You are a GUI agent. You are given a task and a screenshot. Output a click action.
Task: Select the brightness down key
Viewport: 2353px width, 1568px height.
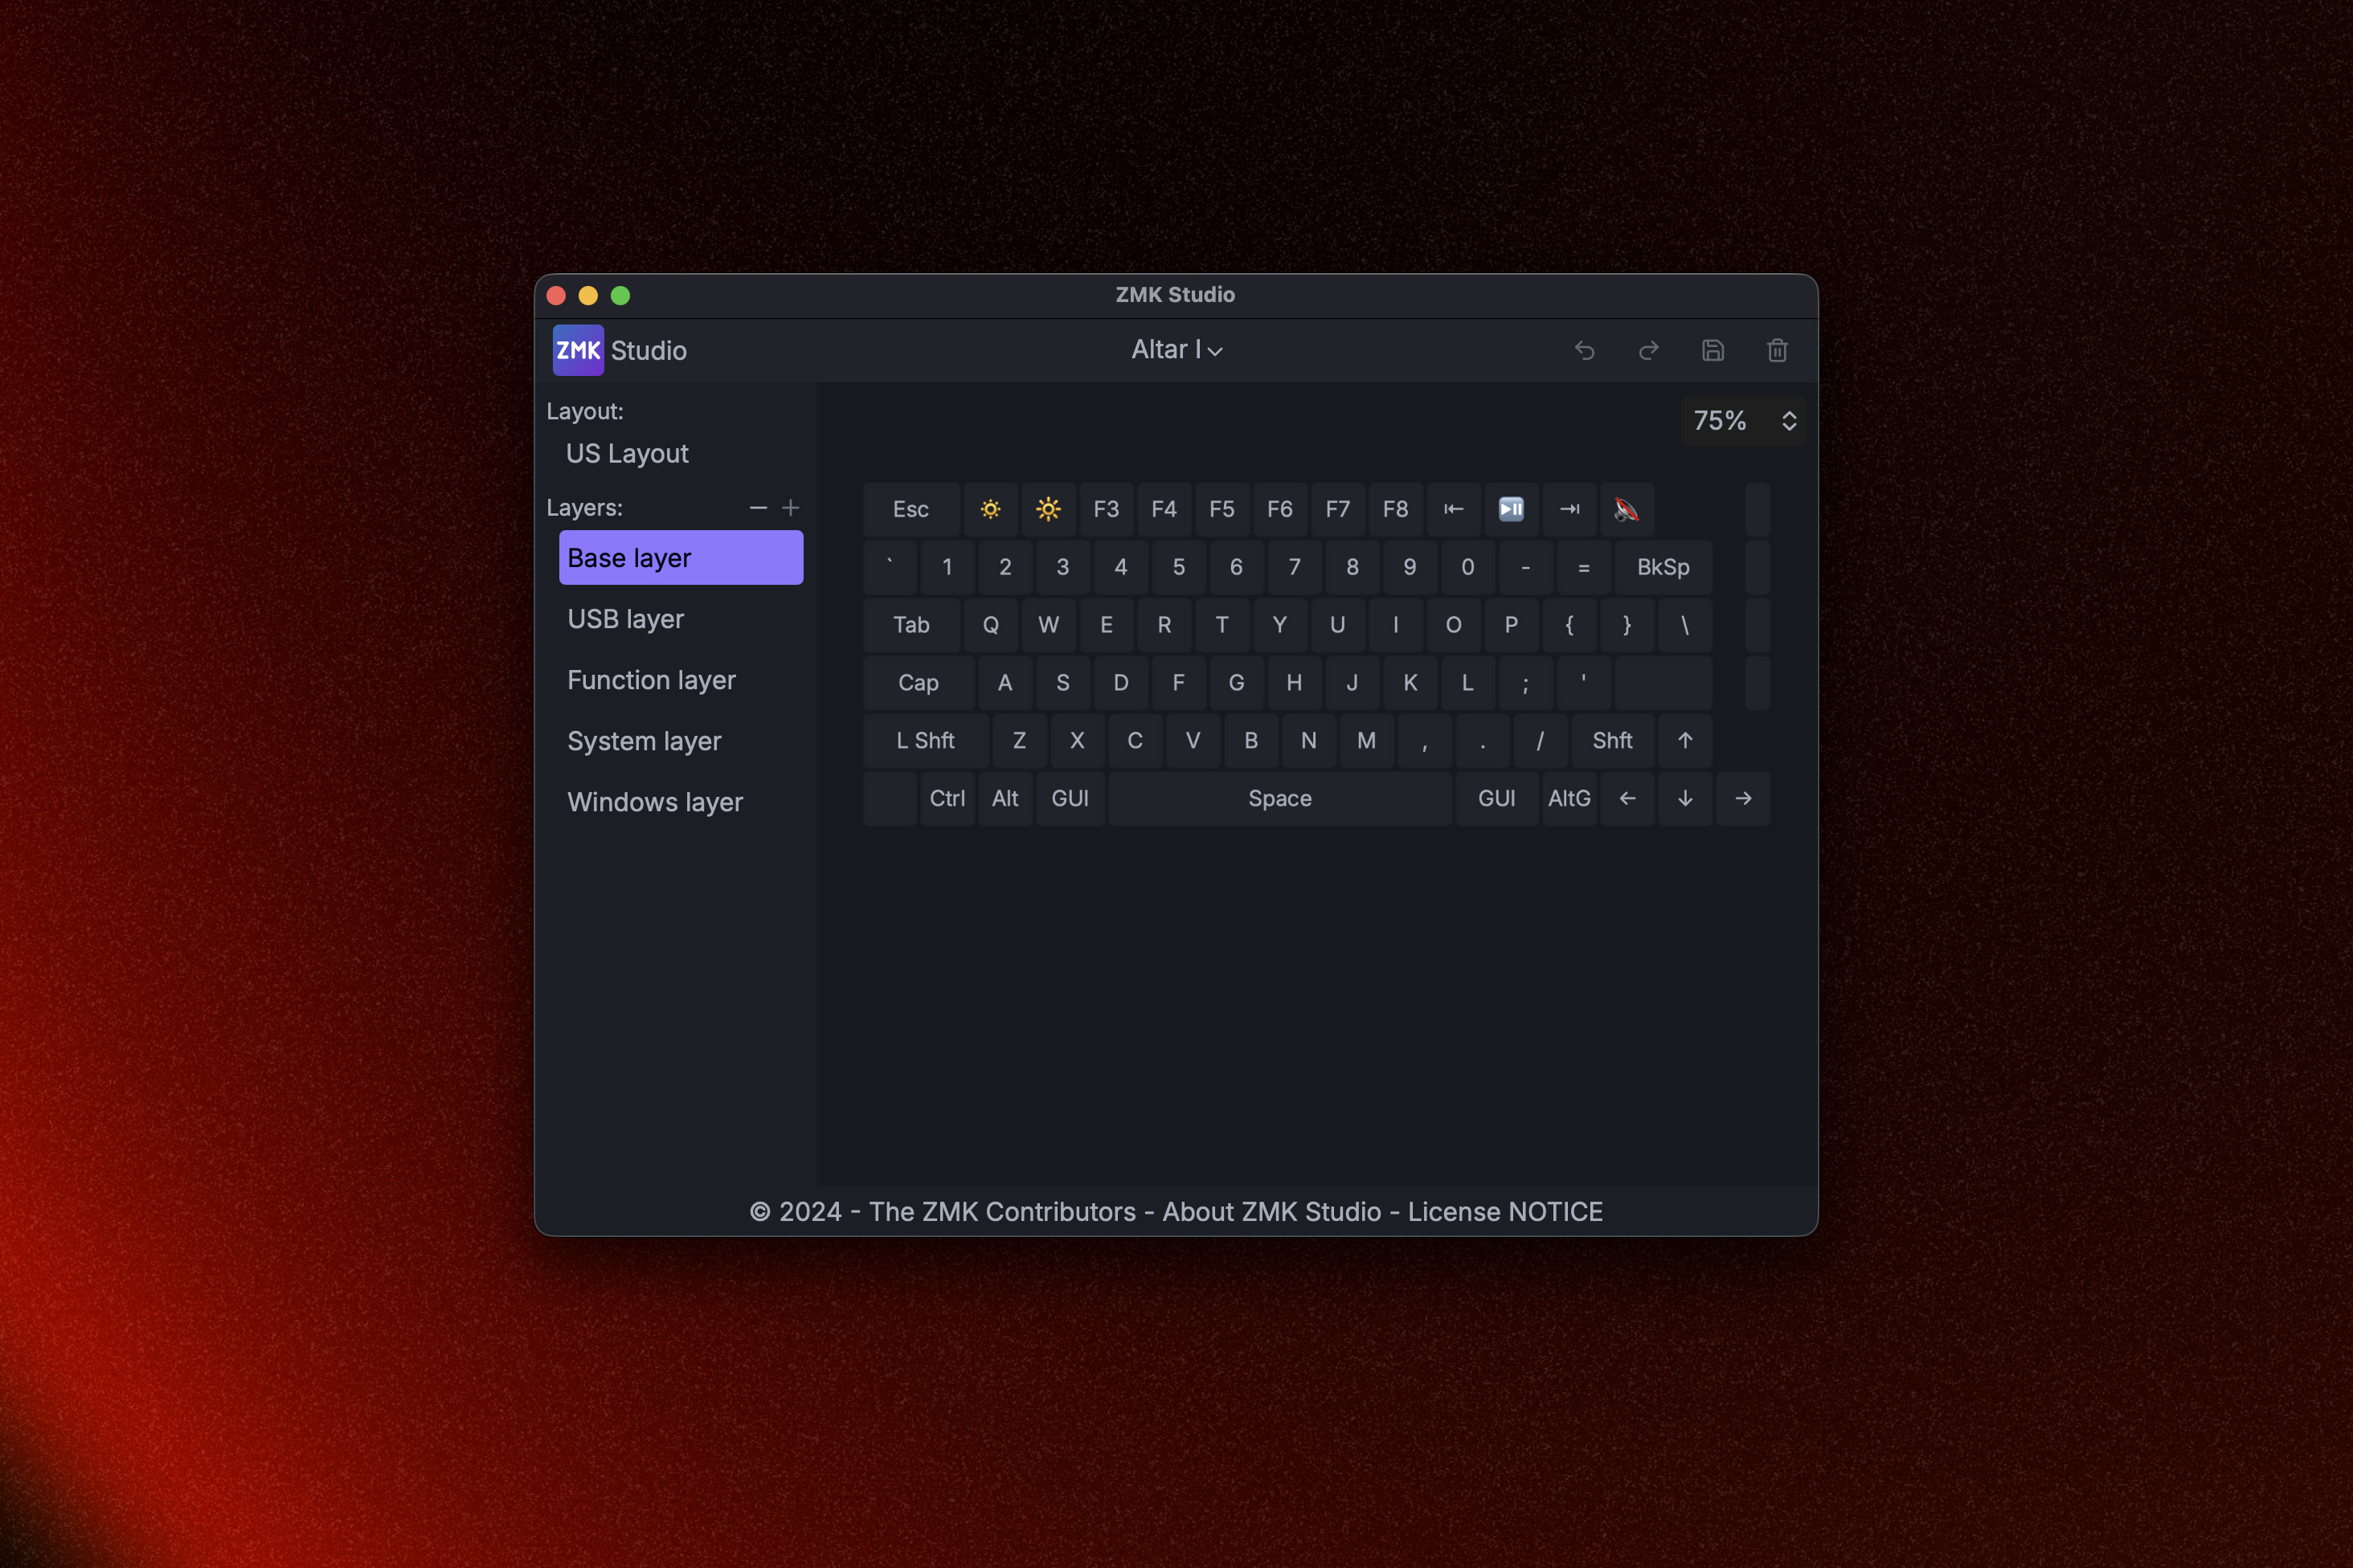990,509
